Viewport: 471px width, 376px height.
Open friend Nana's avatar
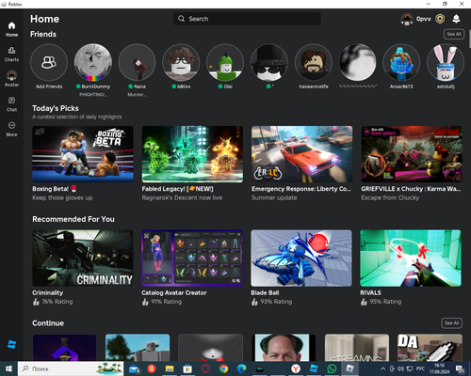(137, 62)
